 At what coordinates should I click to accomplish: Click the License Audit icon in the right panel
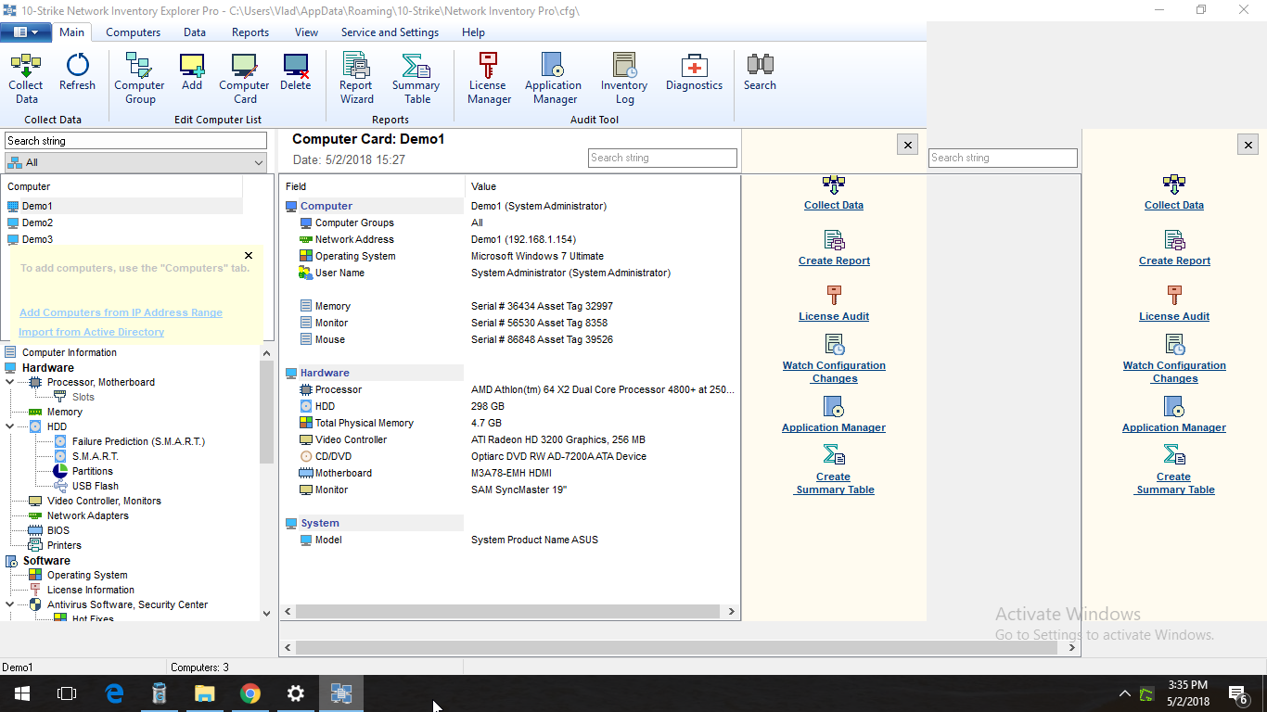[1174, 296]
